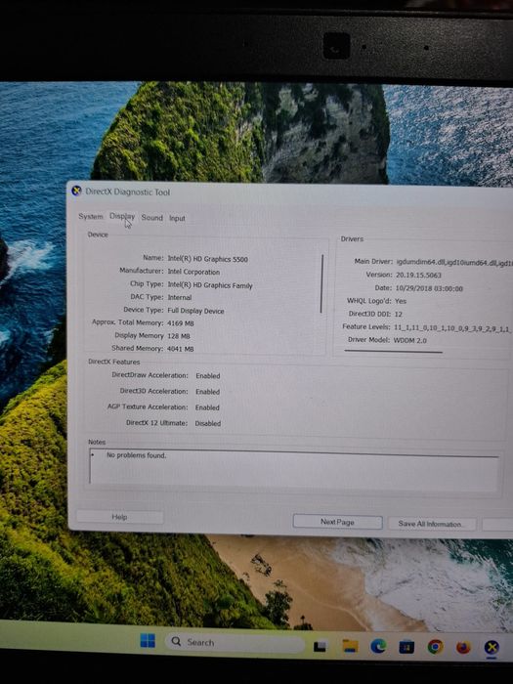Click the Drivers panel horizontal scrollbar
This screenshot has width=513, height=684.
[x=393, y=351]
